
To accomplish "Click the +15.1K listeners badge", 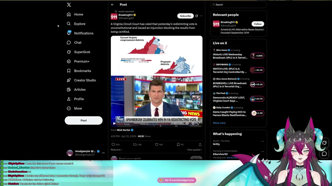I will tap(257, 84).
